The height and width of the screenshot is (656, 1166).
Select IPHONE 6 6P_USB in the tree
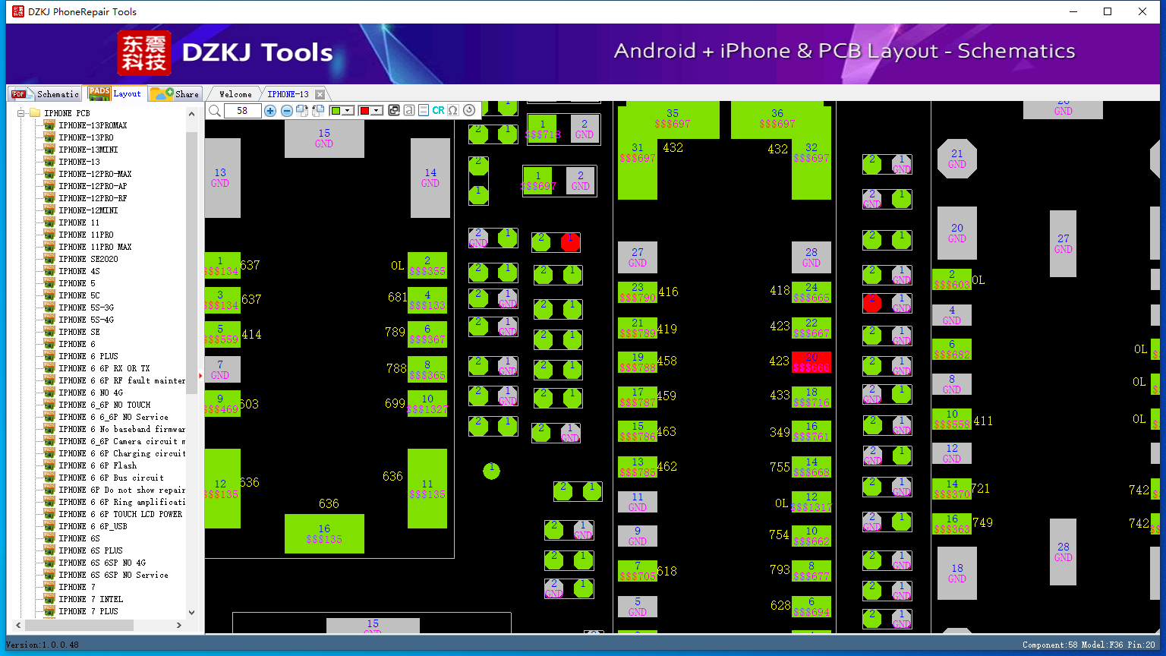point(93,526)
